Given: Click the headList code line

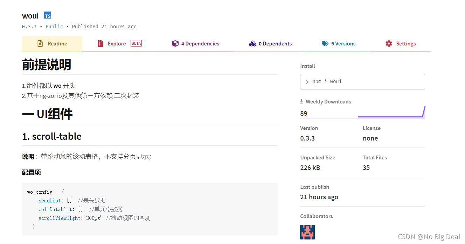Looking at the screenshot, I should [72, 201].
